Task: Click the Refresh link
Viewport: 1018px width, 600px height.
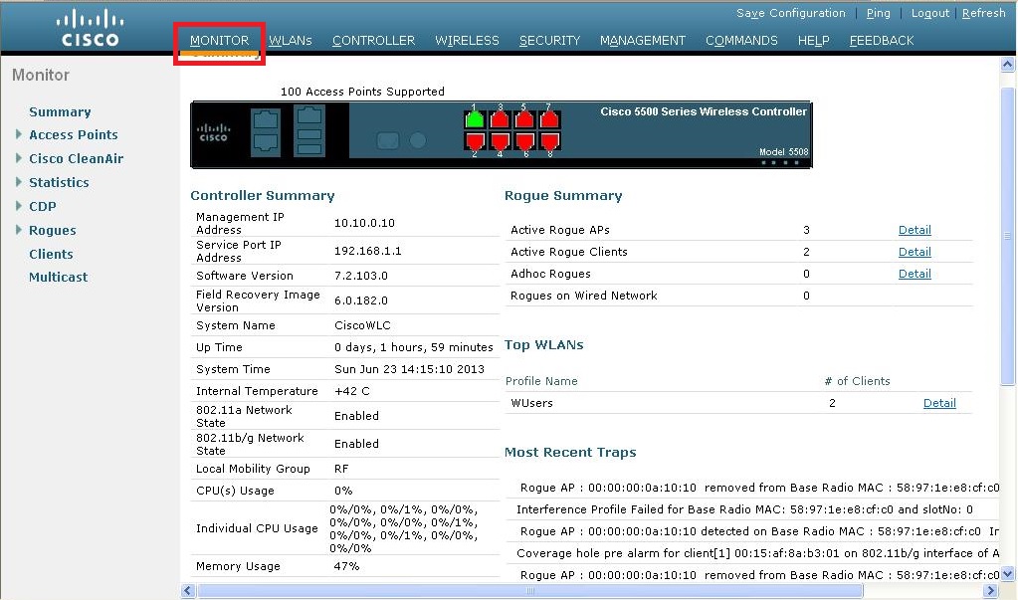Action: tap(983, 13)
